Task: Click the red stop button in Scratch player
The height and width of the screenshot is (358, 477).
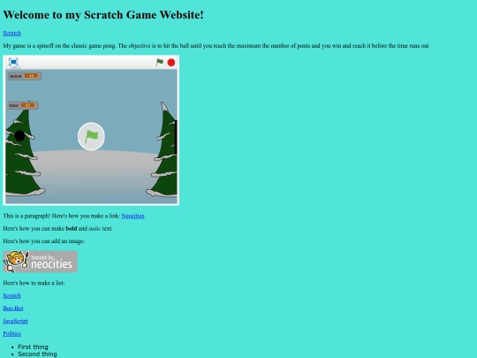Action: [171, 63]
